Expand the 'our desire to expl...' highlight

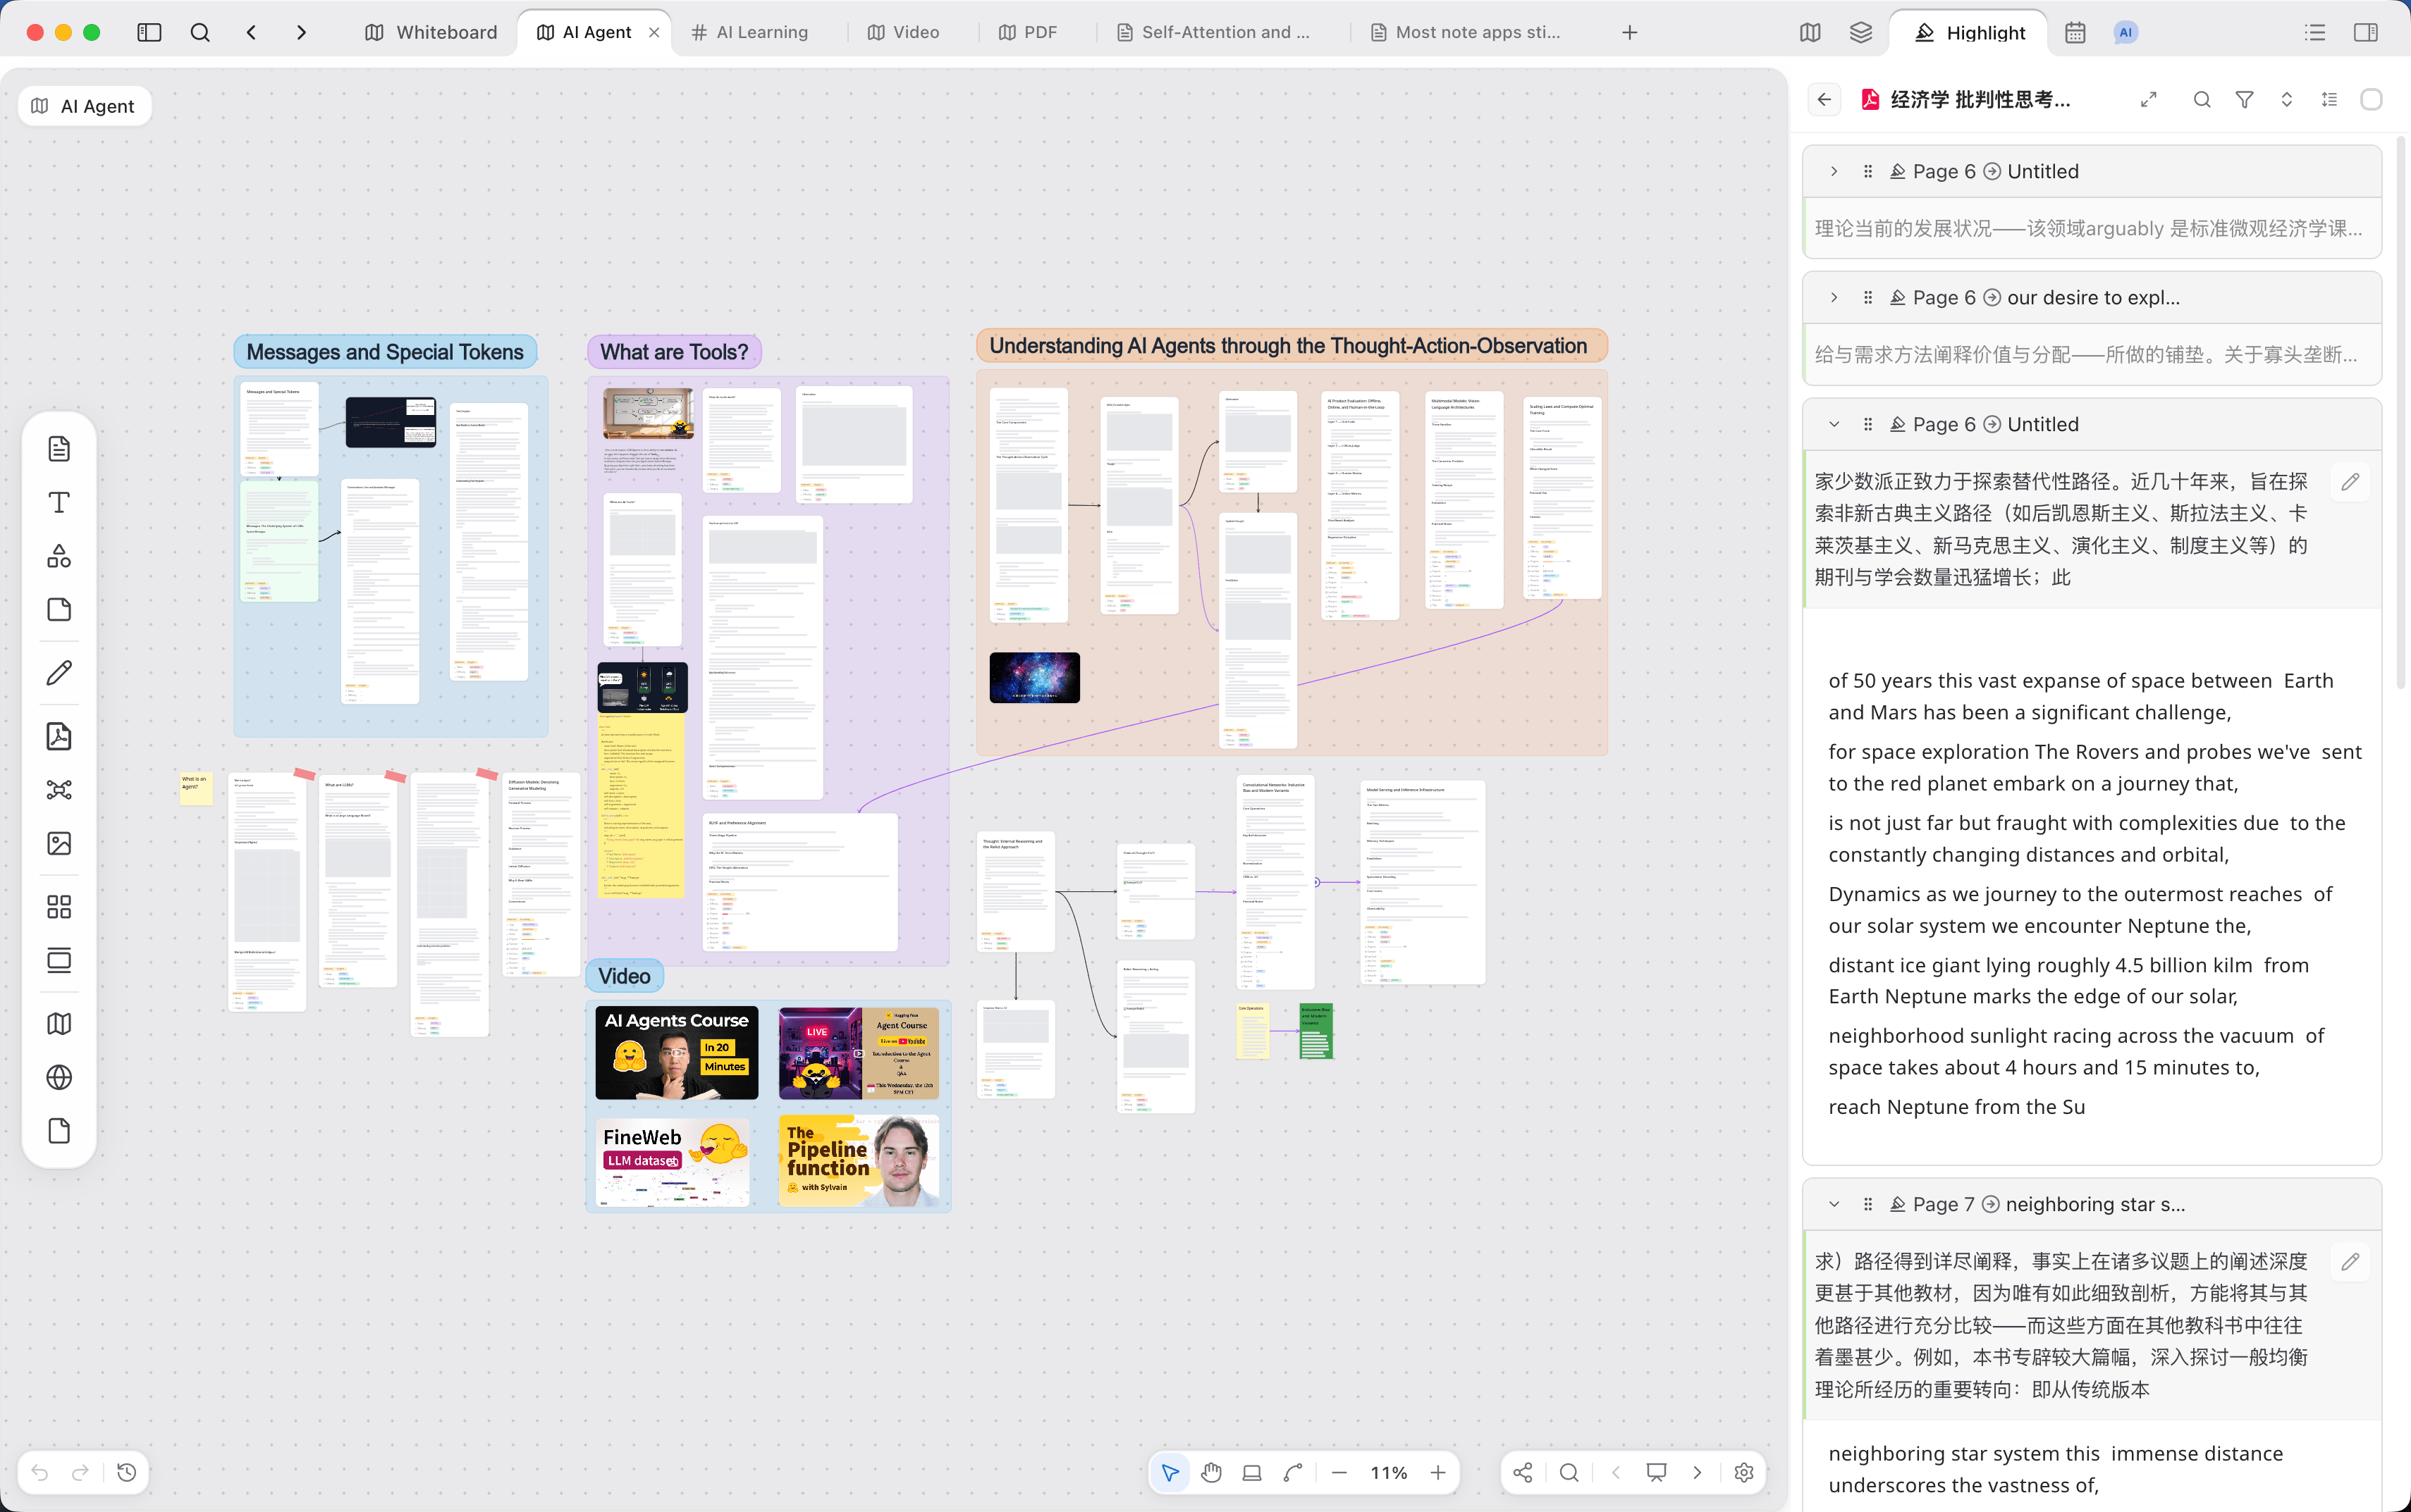pos(1834,297)
